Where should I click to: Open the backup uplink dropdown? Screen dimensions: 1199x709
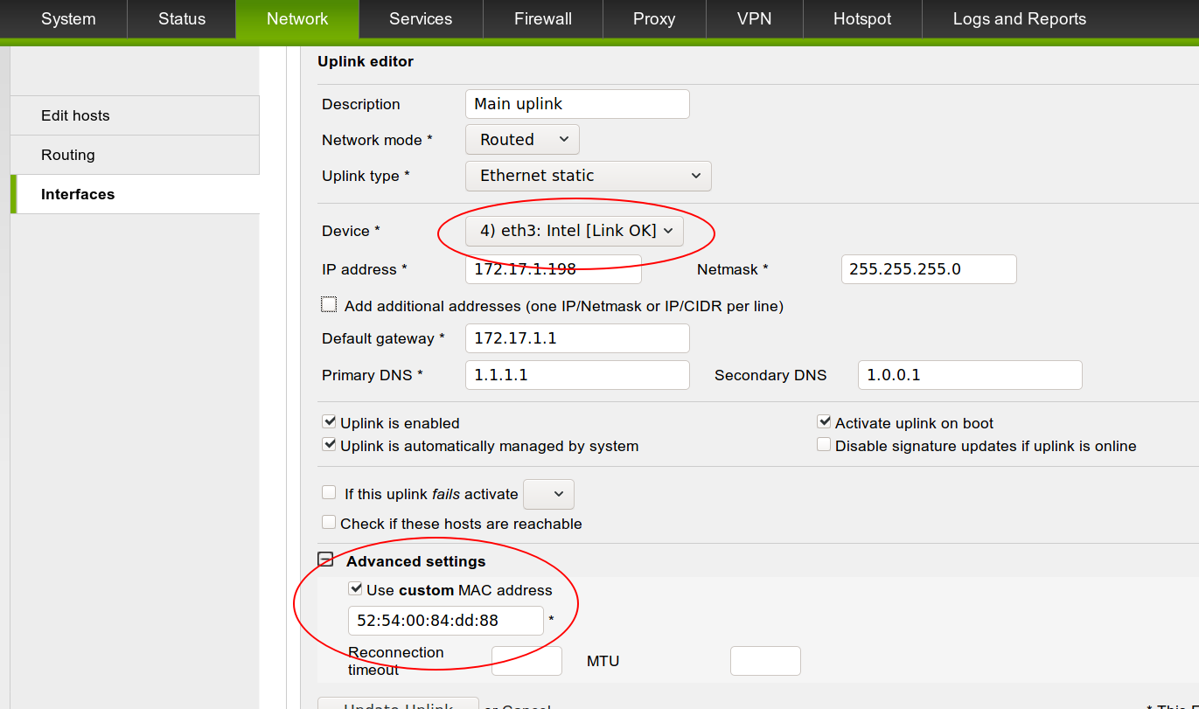click(548, 494)
